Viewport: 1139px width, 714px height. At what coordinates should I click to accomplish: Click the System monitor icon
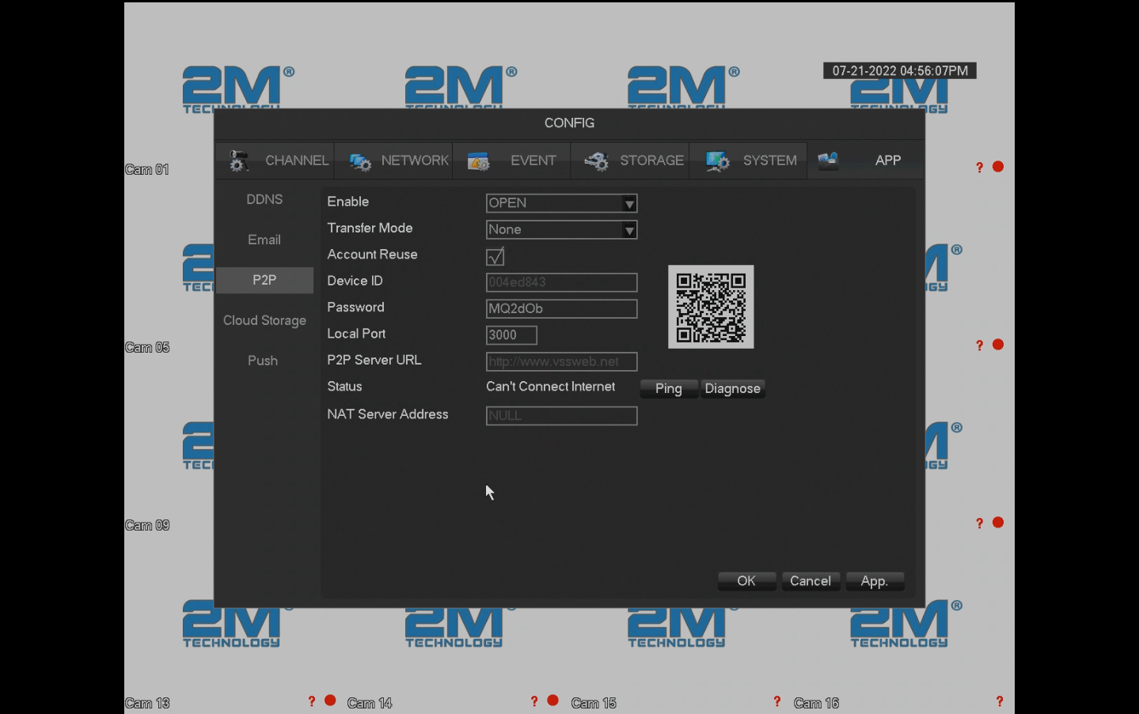click(x=717, y=161)
